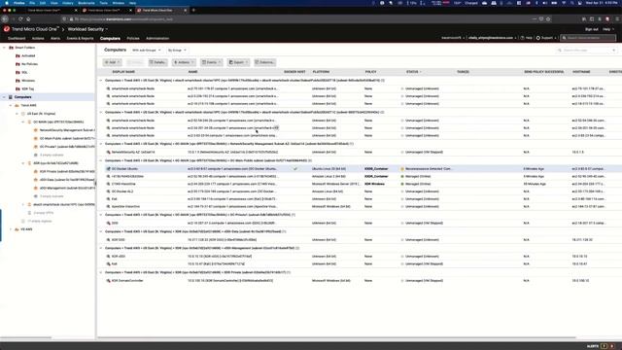Click the Trend Micro Cloud One logo

[x=7, y=29]
